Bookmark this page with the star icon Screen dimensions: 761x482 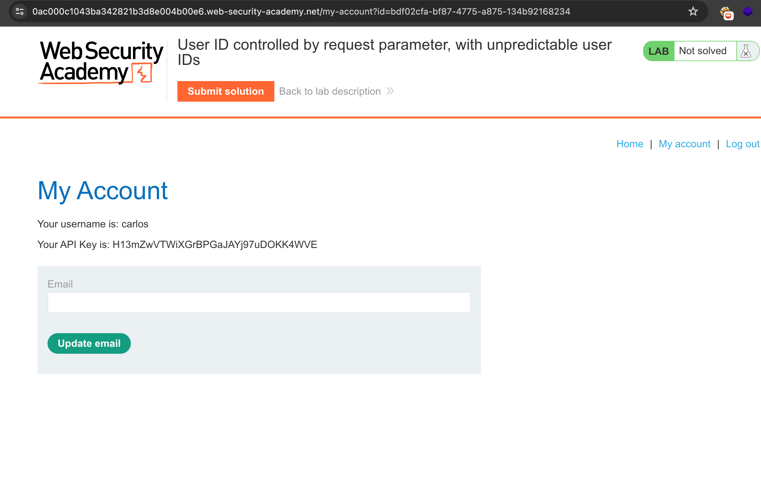pos(693,11)
